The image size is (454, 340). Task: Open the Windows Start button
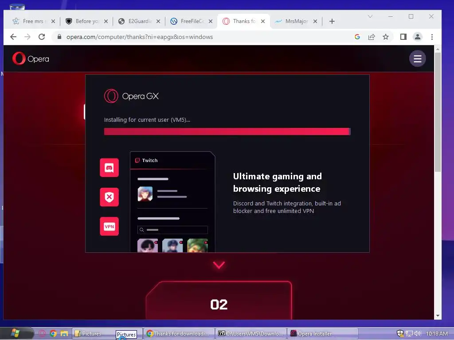point(15,333)
